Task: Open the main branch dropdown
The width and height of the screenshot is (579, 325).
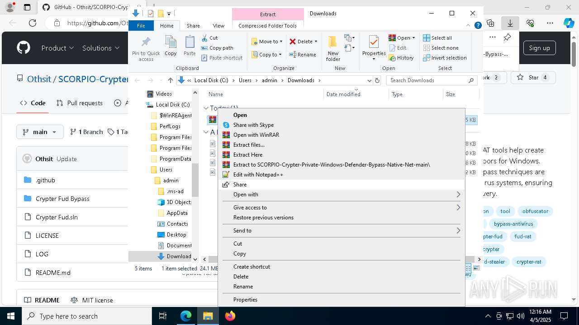Action: (40, 132)
